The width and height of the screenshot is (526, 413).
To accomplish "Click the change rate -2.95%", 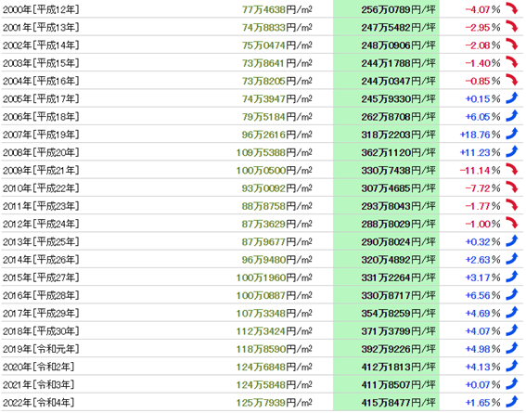I will click(482, 28).
